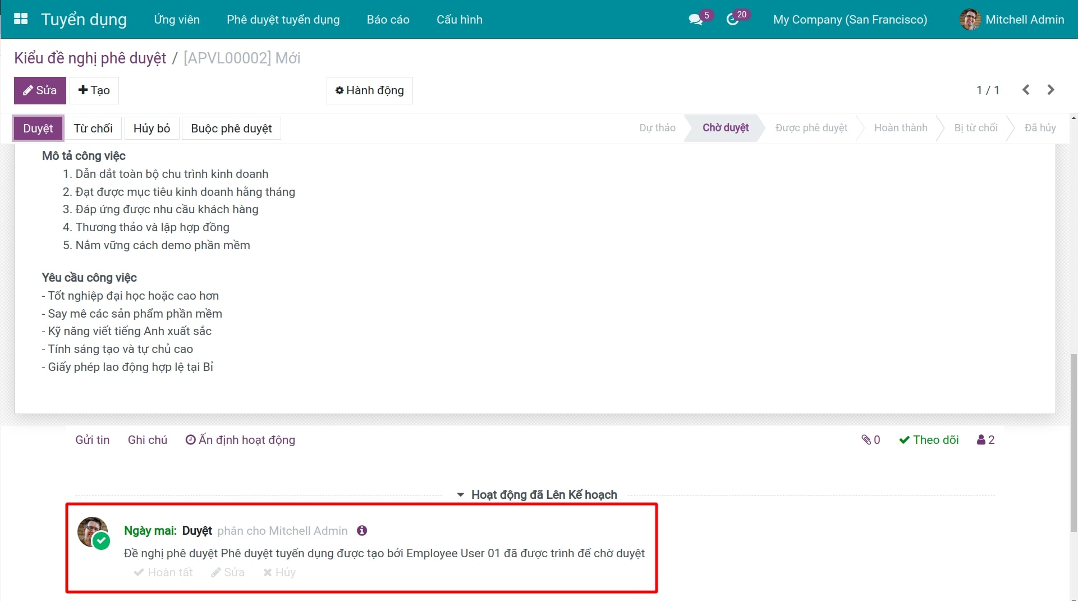Image resolution: width=1078 pixels, height=601 pixels.
Task: Go to the previous record arrow
Action: coord(1026,90)
